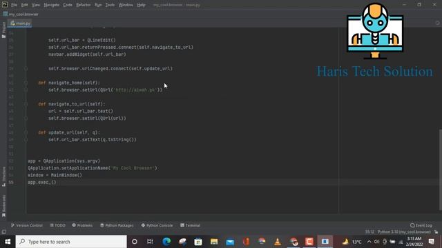Click the QApplication.setApplicationName line
The width and height of the screenshot is (442, 248).
click(92, 168)
